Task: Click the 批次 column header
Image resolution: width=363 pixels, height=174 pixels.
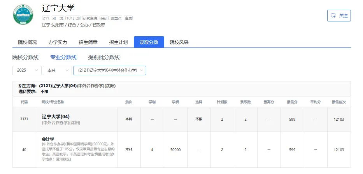Action: tap(129, 102)
